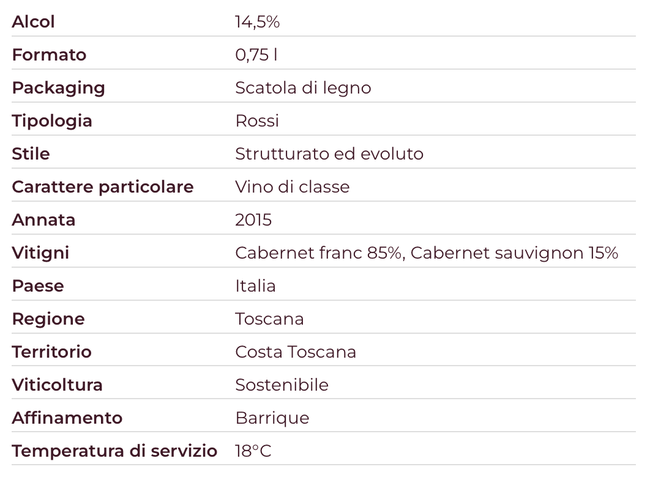Click the 'Alcol' row label

click(34, 22)
